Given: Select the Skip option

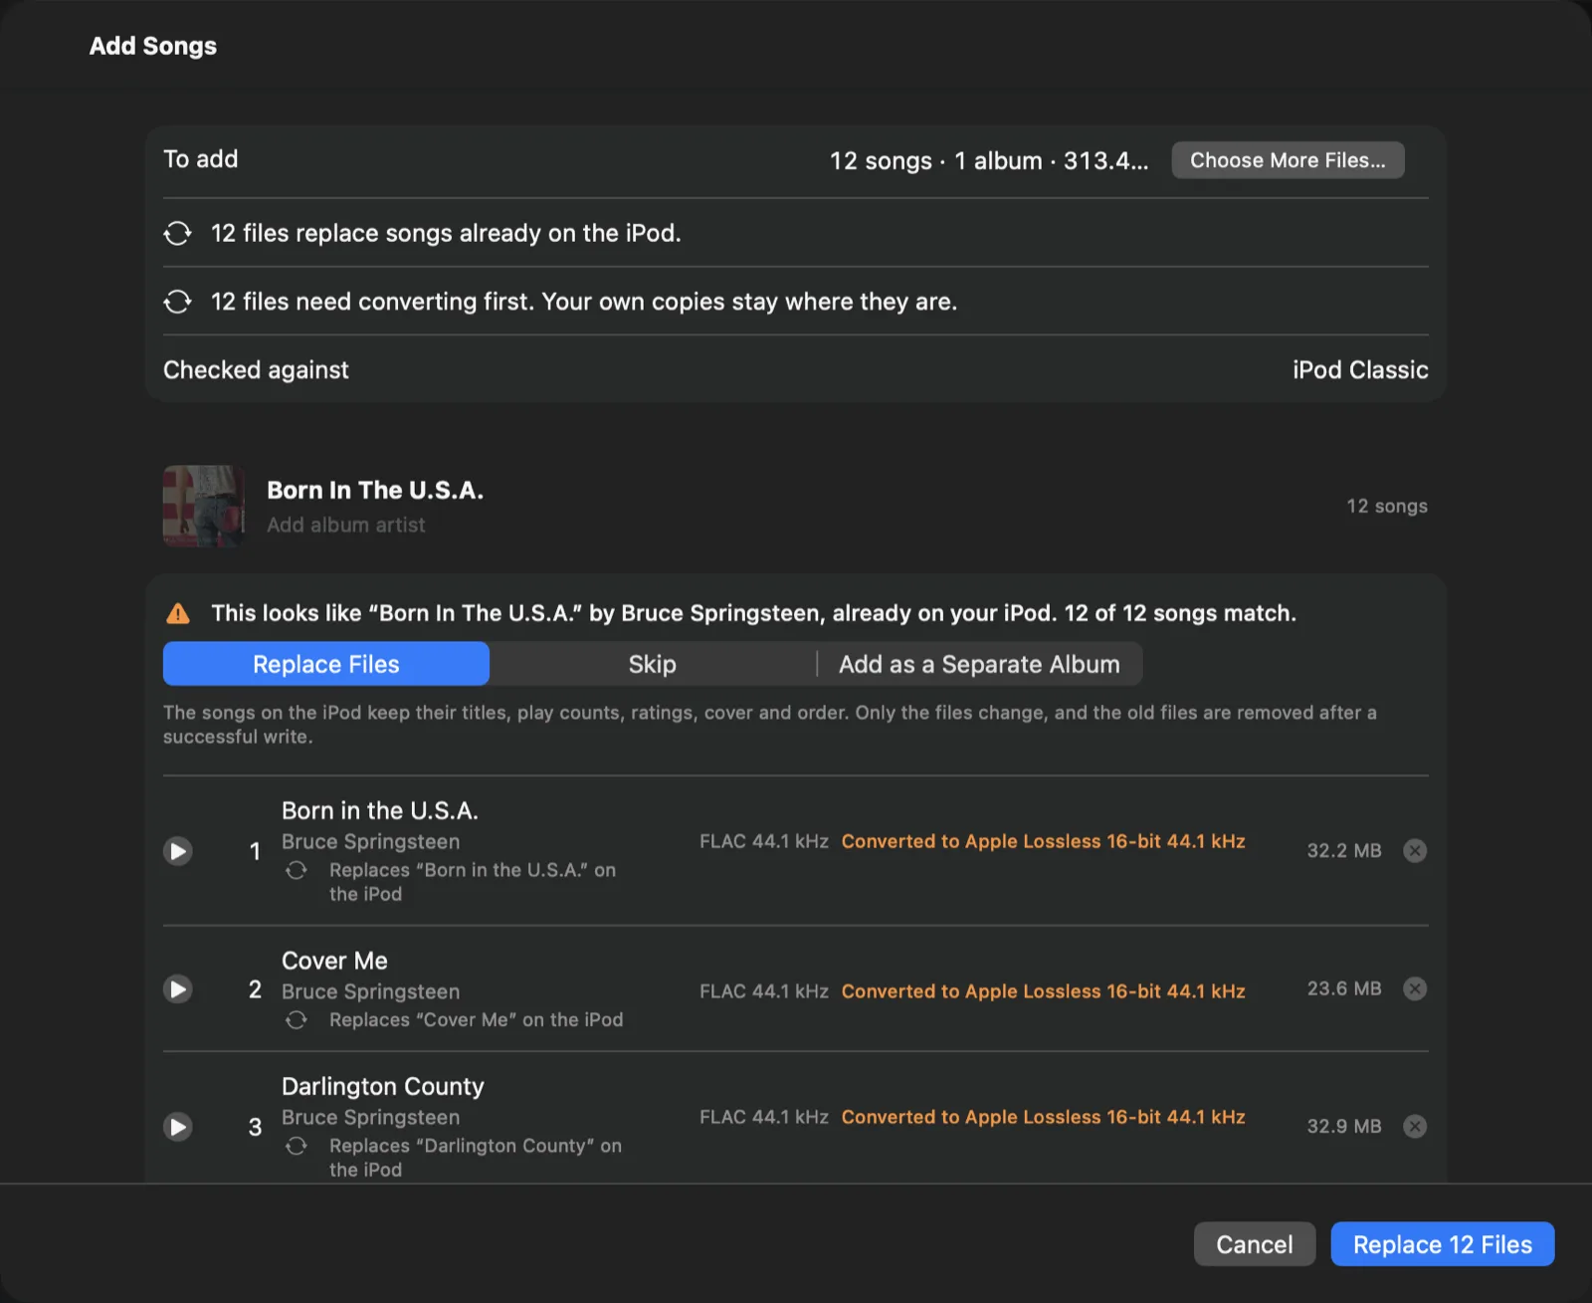Looking at the screenshot, I should click(653, 664).
